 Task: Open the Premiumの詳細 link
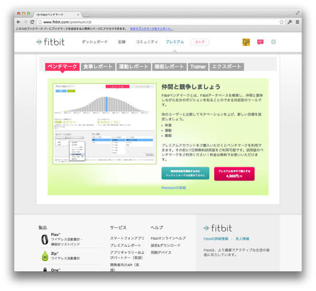pyautogui.click(x=174, y=187)
